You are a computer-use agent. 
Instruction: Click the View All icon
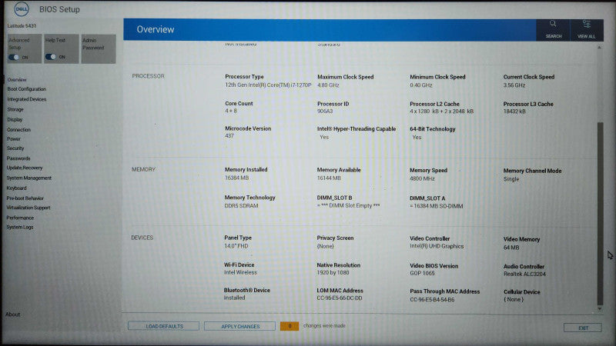click(x=586, y=29)
